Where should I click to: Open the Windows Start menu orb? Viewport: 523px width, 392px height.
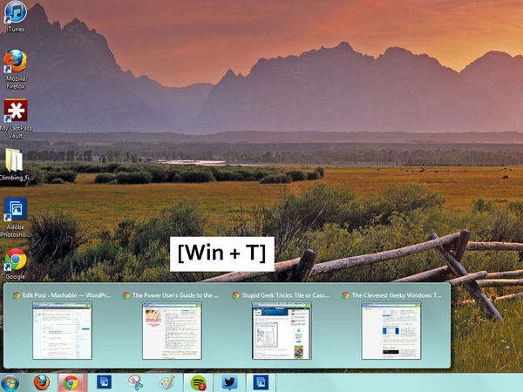point(11,382)
